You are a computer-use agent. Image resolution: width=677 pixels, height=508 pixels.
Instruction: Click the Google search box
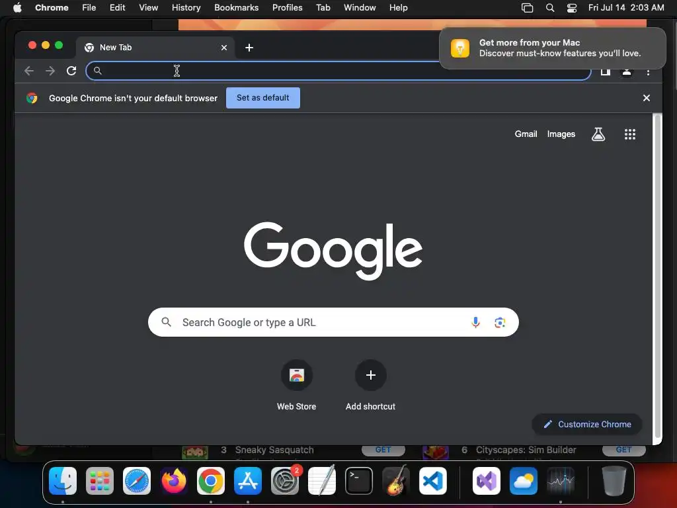(333, 322)
